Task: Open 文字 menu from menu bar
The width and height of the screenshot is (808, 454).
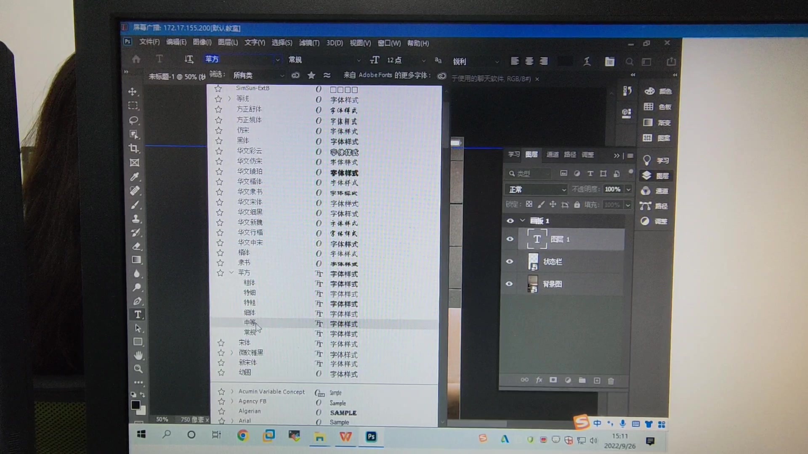Action: pos(254,43)
